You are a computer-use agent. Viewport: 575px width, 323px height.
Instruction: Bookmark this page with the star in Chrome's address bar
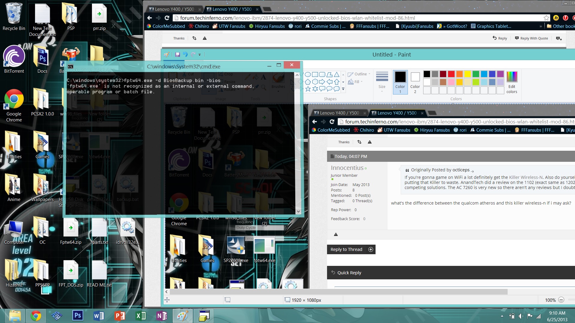tap(546, 18)
